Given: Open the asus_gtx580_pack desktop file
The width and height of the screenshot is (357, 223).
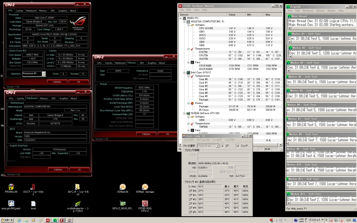Looking at the screenshot, I should tap(11, 204).
